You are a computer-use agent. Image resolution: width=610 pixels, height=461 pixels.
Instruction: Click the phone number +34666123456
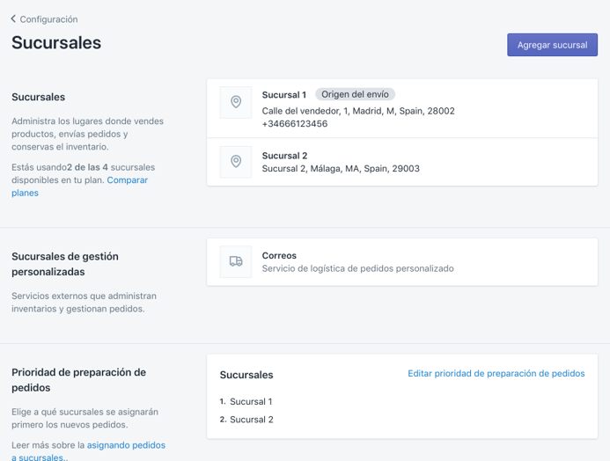pos(294,124)
